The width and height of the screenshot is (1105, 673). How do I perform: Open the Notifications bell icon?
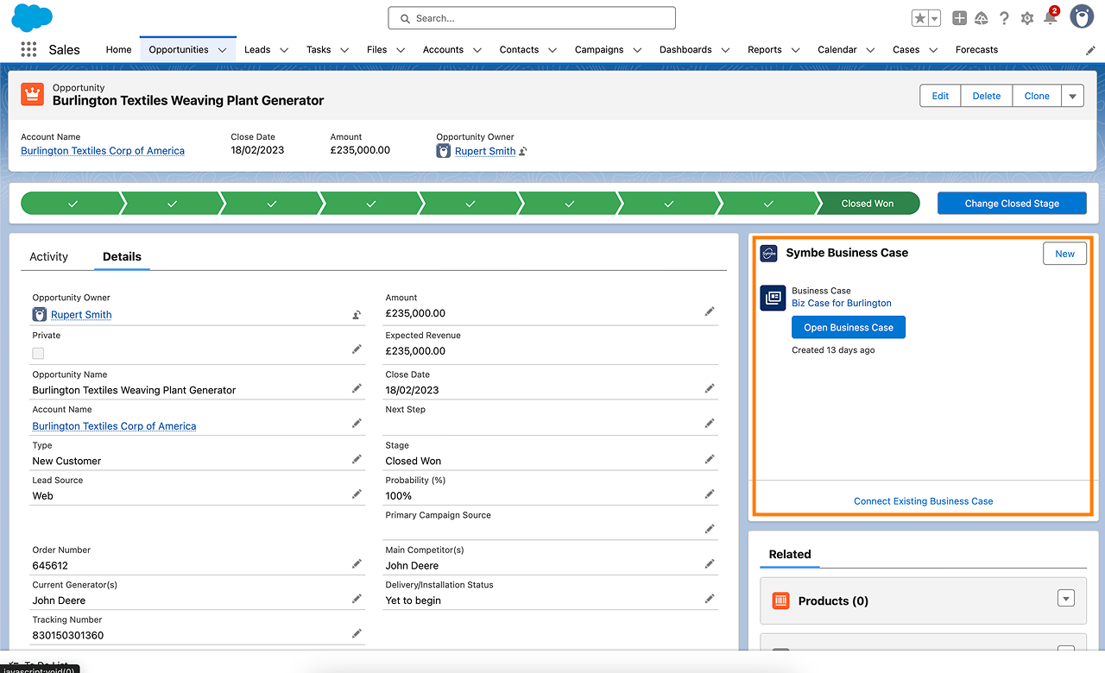pos(1051,18)
